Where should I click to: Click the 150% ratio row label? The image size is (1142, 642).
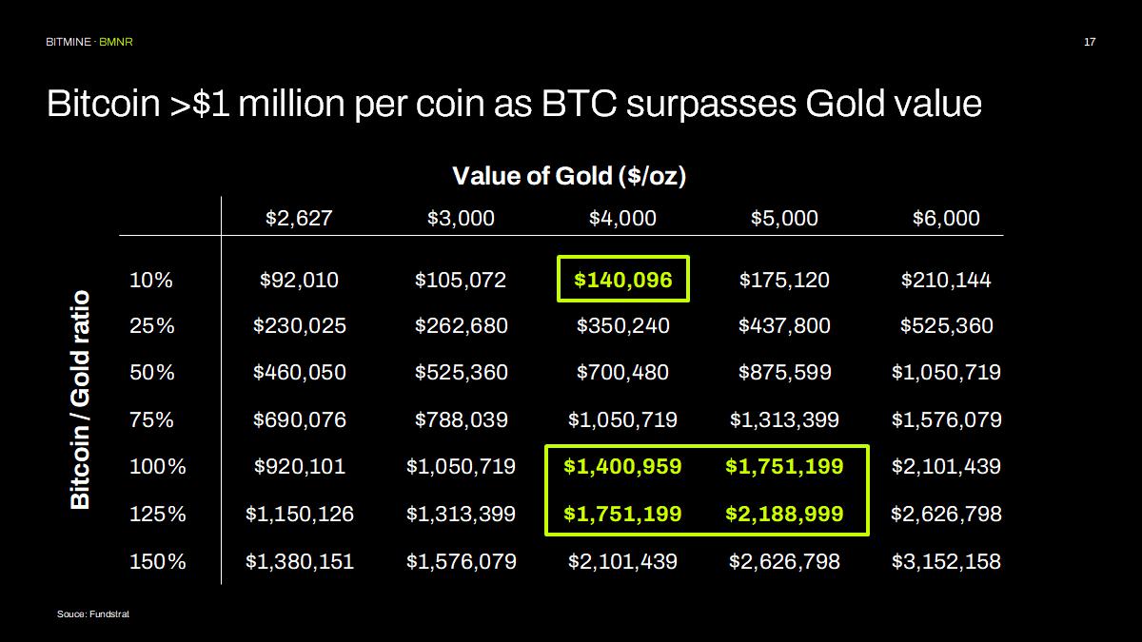[158, 561]
